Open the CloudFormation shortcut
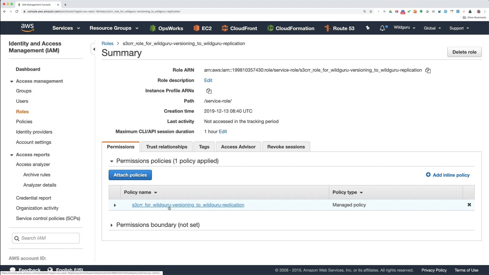Screen dimensions: 489x275 pyautogui.click(x=291, y=28)
